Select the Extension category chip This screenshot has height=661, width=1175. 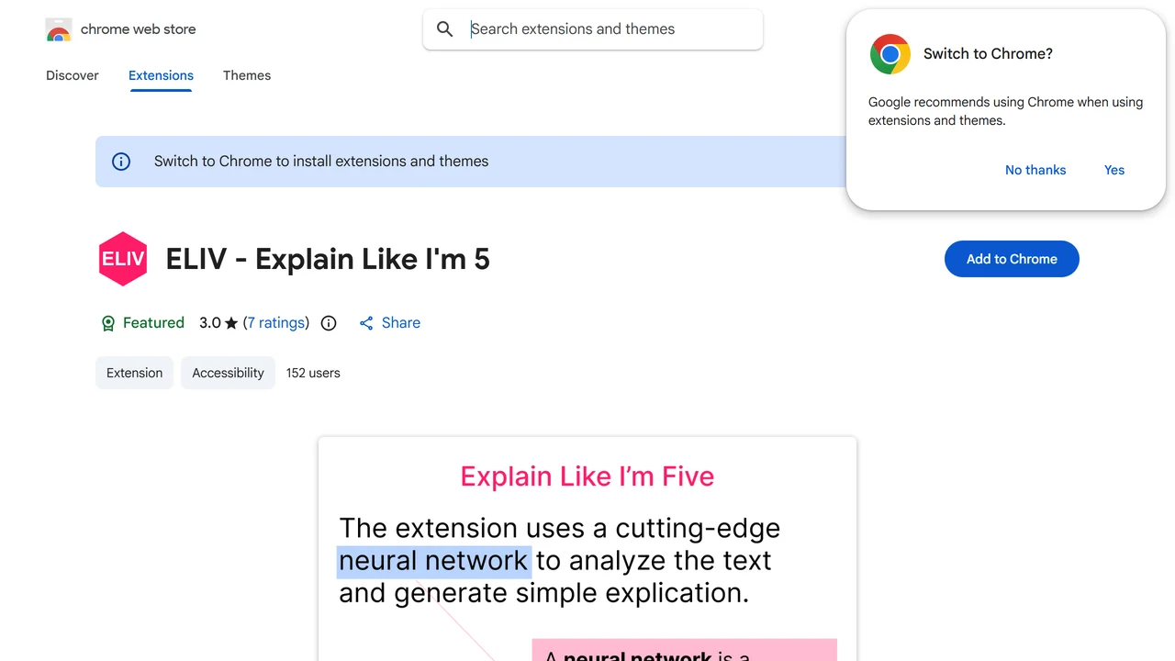[134, 373]
